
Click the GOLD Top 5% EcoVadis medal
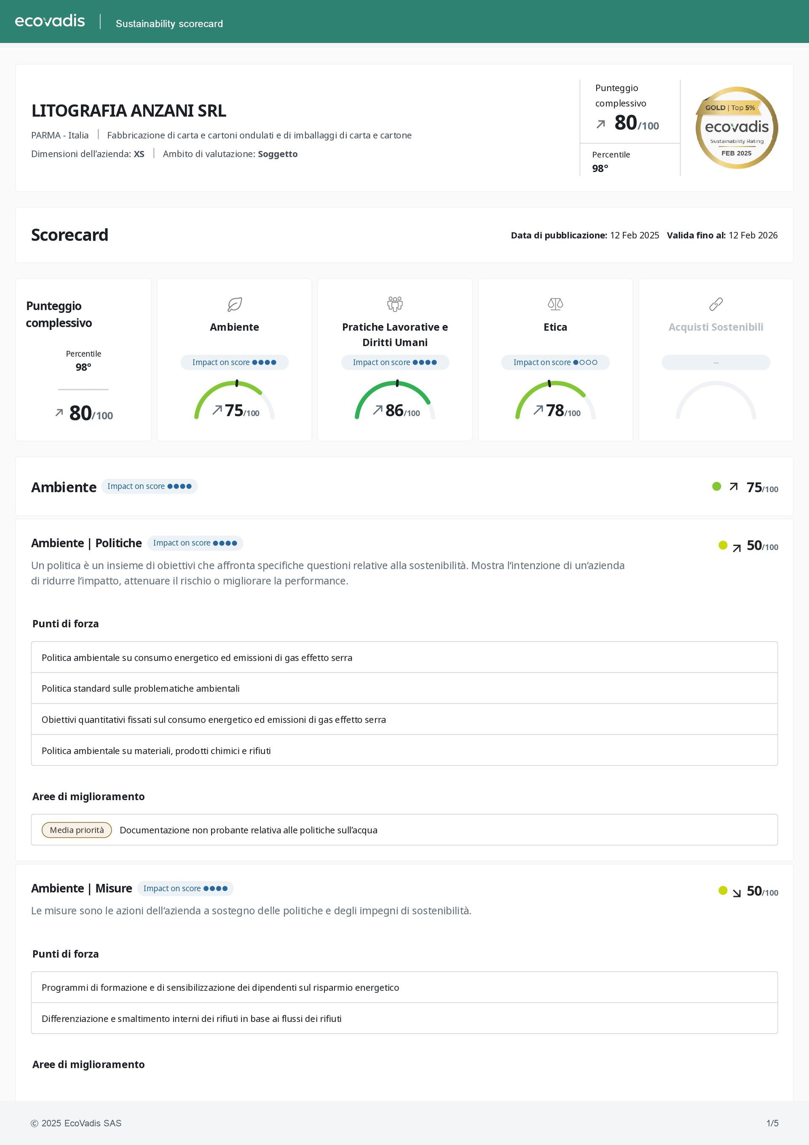click(x=736, y=128)
